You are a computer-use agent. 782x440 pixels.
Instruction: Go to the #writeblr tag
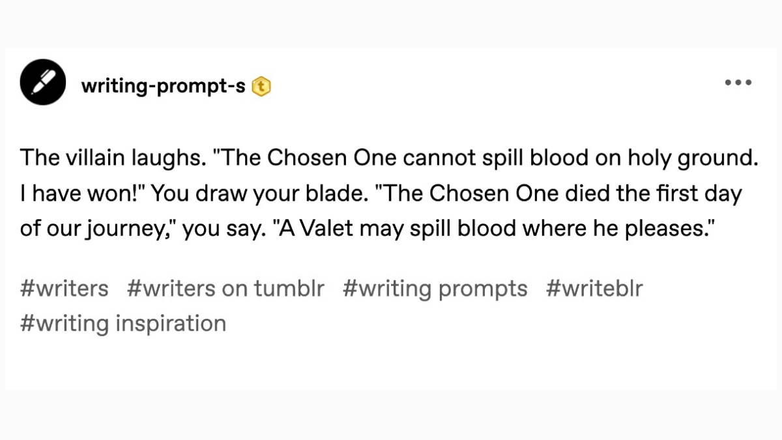594,288
